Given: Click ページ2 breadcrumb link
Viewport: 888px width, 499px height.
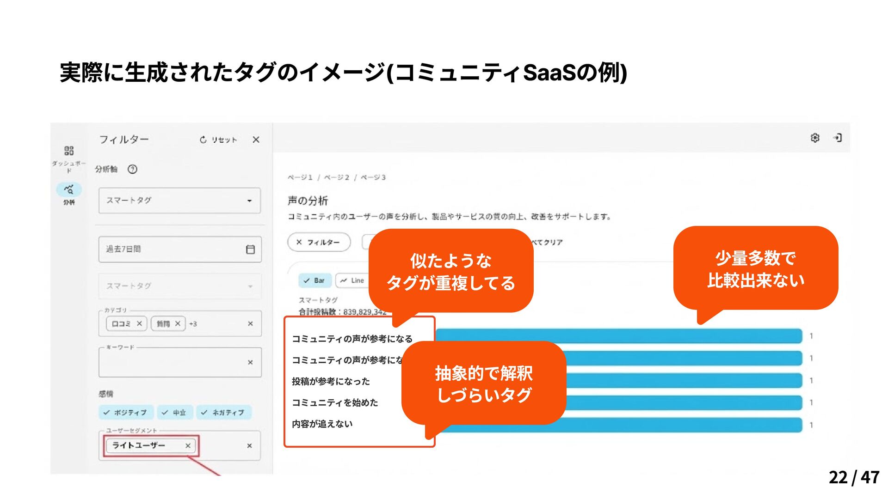Looking at the screenshot, I should tap(336, 177).
